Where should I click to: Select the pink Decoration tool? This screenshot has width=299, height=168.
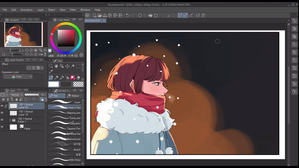73,78
